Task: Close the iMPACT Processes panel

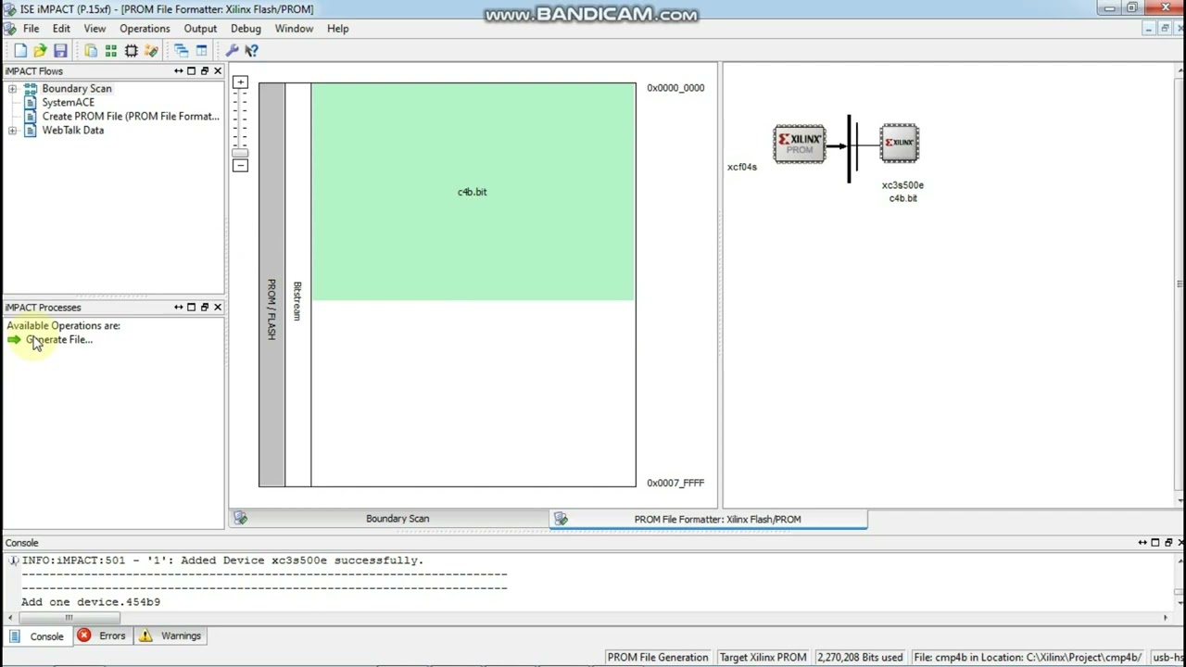Action: pos(218,308)
